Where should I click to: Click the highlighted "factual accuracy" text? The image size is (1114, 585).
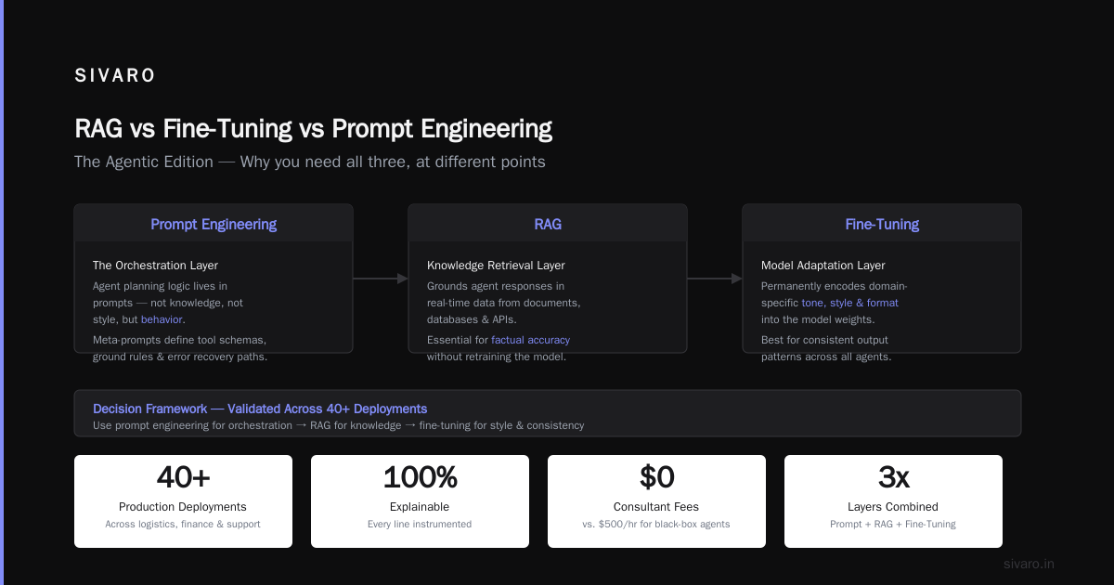(531, 340)
